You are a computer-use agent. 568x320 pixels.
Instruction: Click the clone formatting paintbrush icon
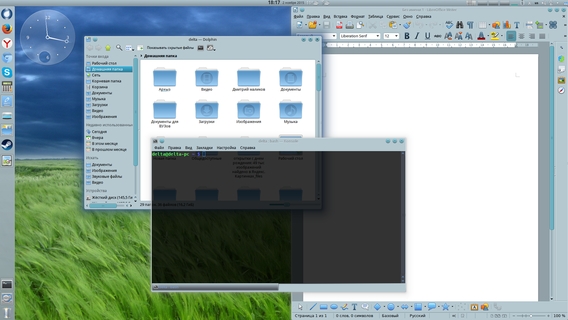[407, 25]
